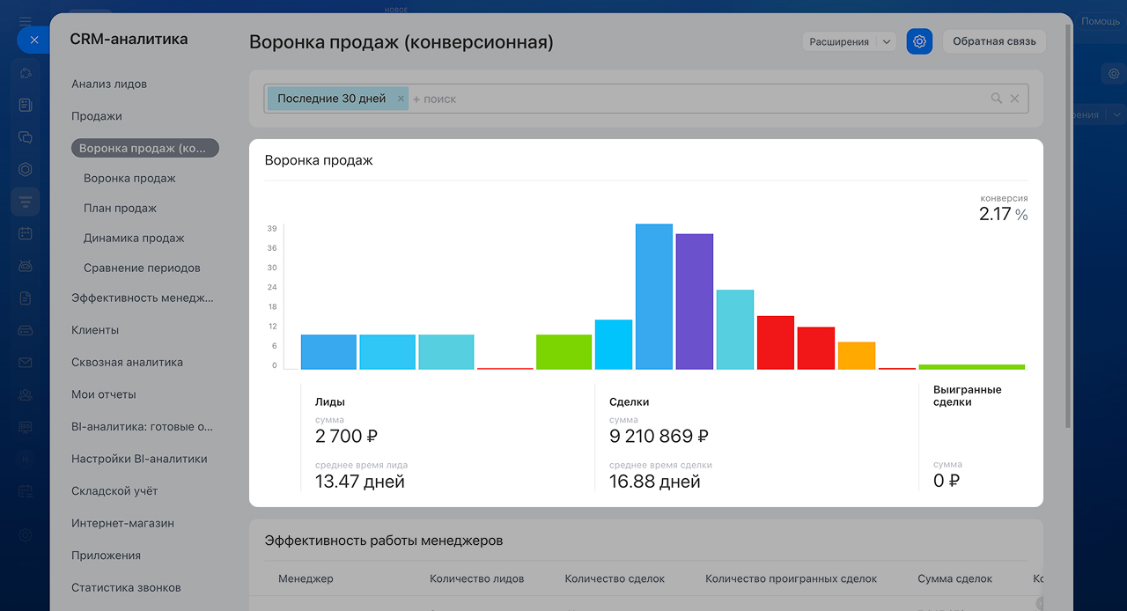The width and height of the screenshot is (1127, 611).
Task: Open the CRM funnel icon in left rail
Action: (x=25, y=202)
